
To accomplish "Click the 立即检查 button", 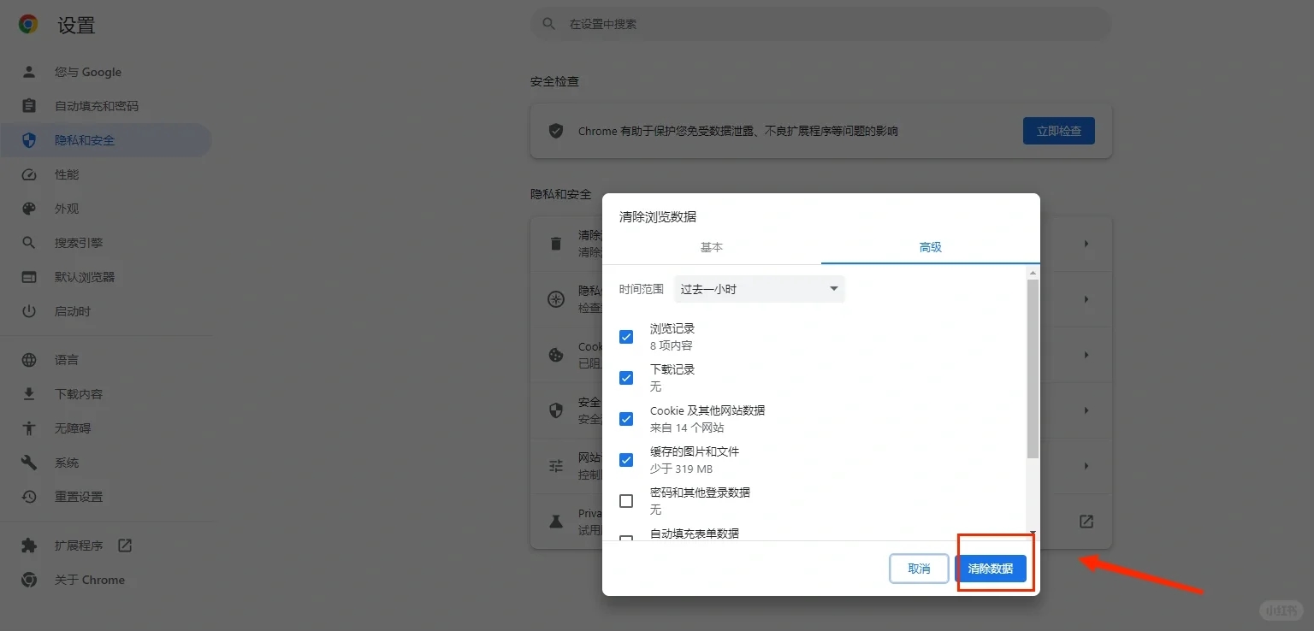I will click(x=1059, y=131).
